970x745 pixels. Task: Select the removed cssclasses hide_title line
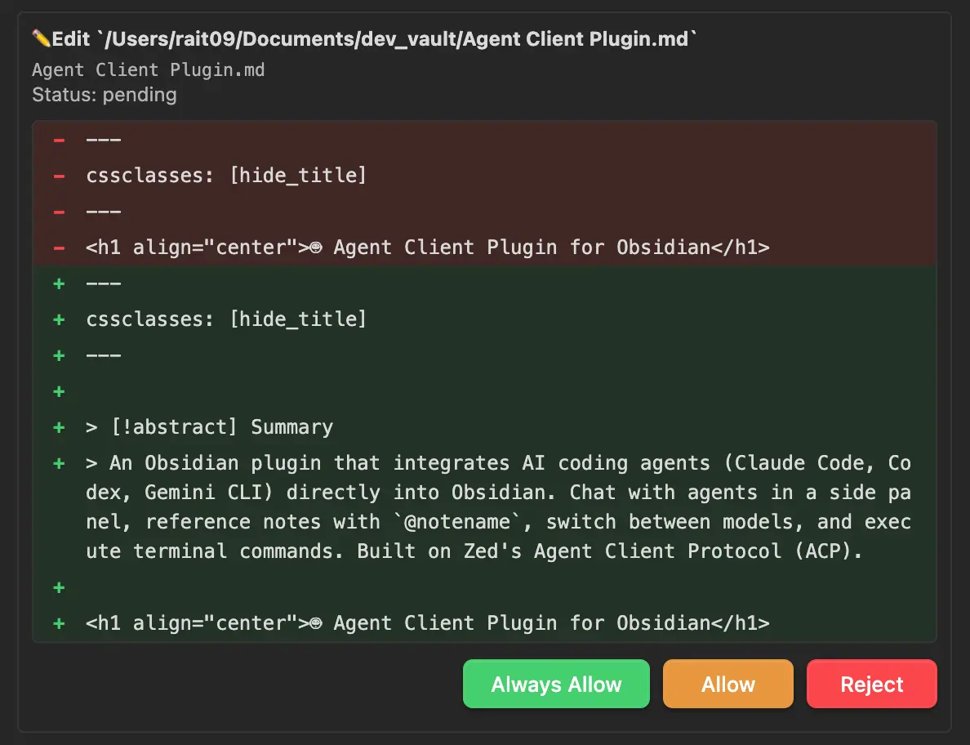coord(225,175)
